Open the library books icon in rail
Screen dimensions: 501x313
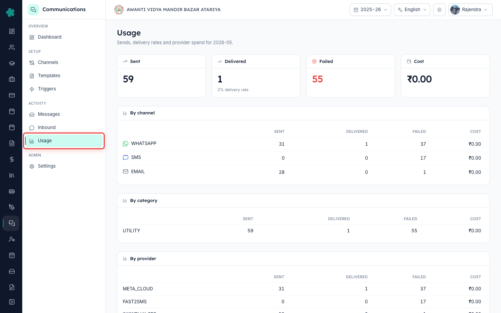coord(12,175)
